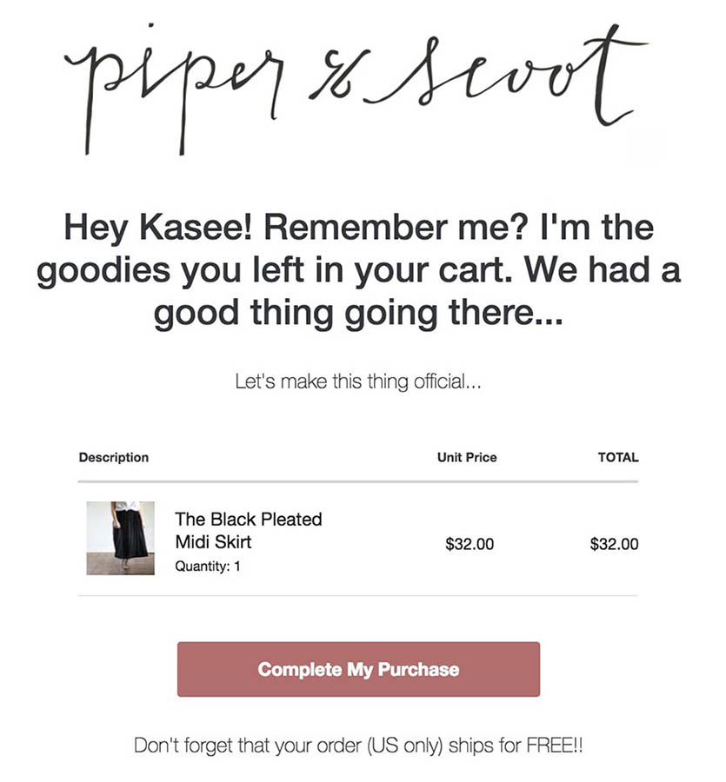The image size is (726, 782).
Task: Click the good thing going there... line
Action: click(x=358, y=313)
